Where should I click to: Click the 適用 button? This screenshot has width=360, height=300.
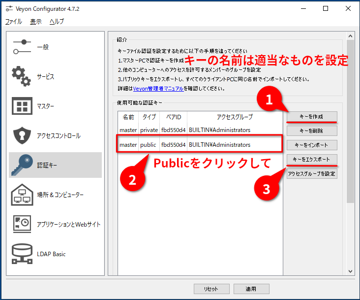(251, 289)
